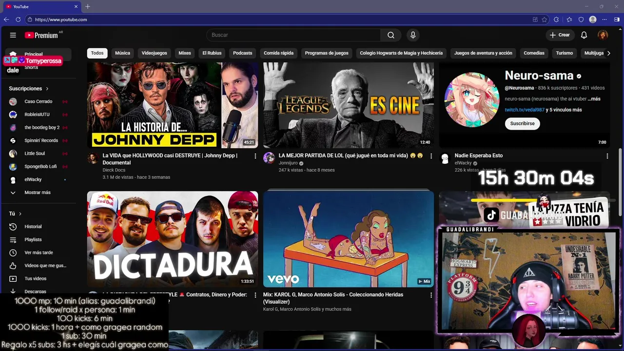Select the El Rubius filter chip
Screen dimensions: 624x351
point(212,53)
